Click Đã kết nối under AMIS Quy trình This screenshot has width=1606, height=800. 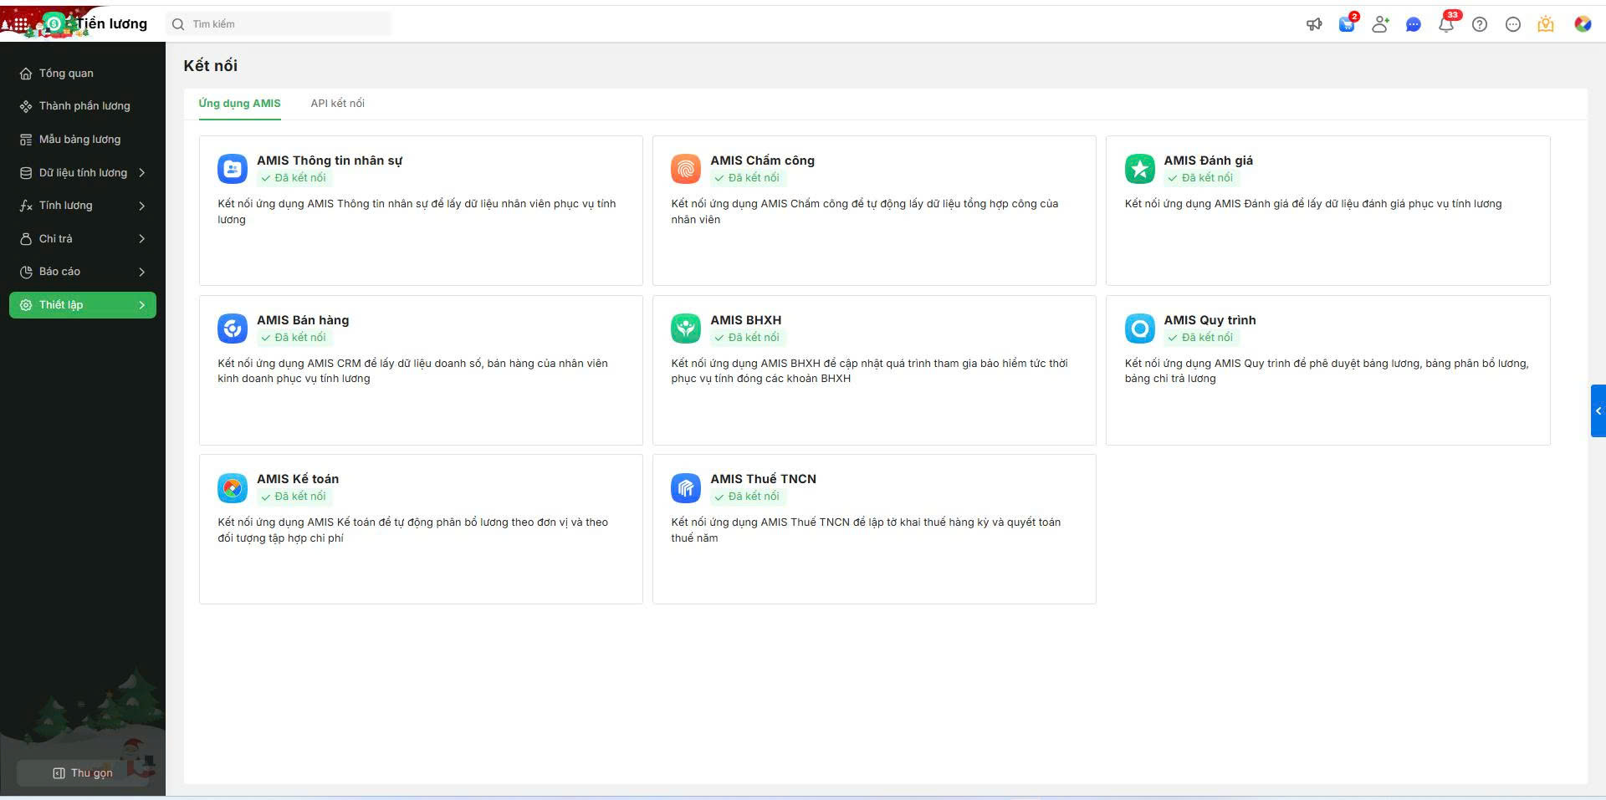click(x=1200, y=338)
